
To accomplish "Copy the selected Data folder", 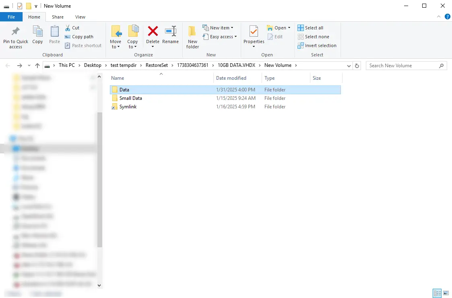I will [37, 36].
